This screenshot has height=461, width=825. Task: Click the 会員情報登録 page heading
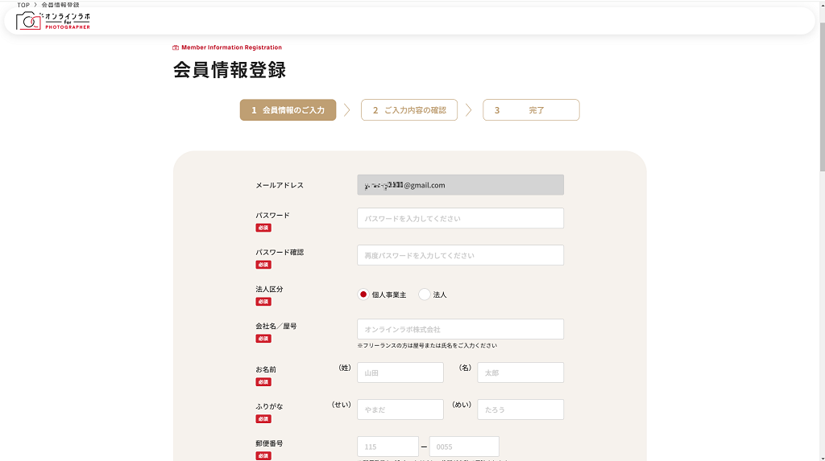click(230, 70)
